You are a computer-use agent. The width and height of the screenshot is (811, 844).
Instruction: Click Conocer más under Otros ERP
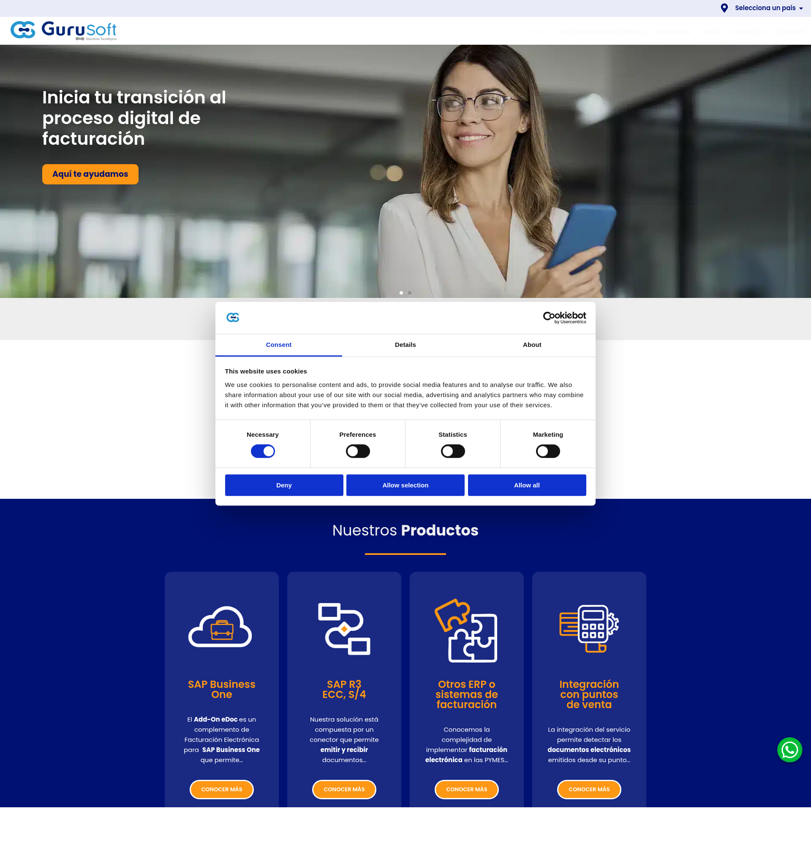pyautogui.click(x=467, y=789)
